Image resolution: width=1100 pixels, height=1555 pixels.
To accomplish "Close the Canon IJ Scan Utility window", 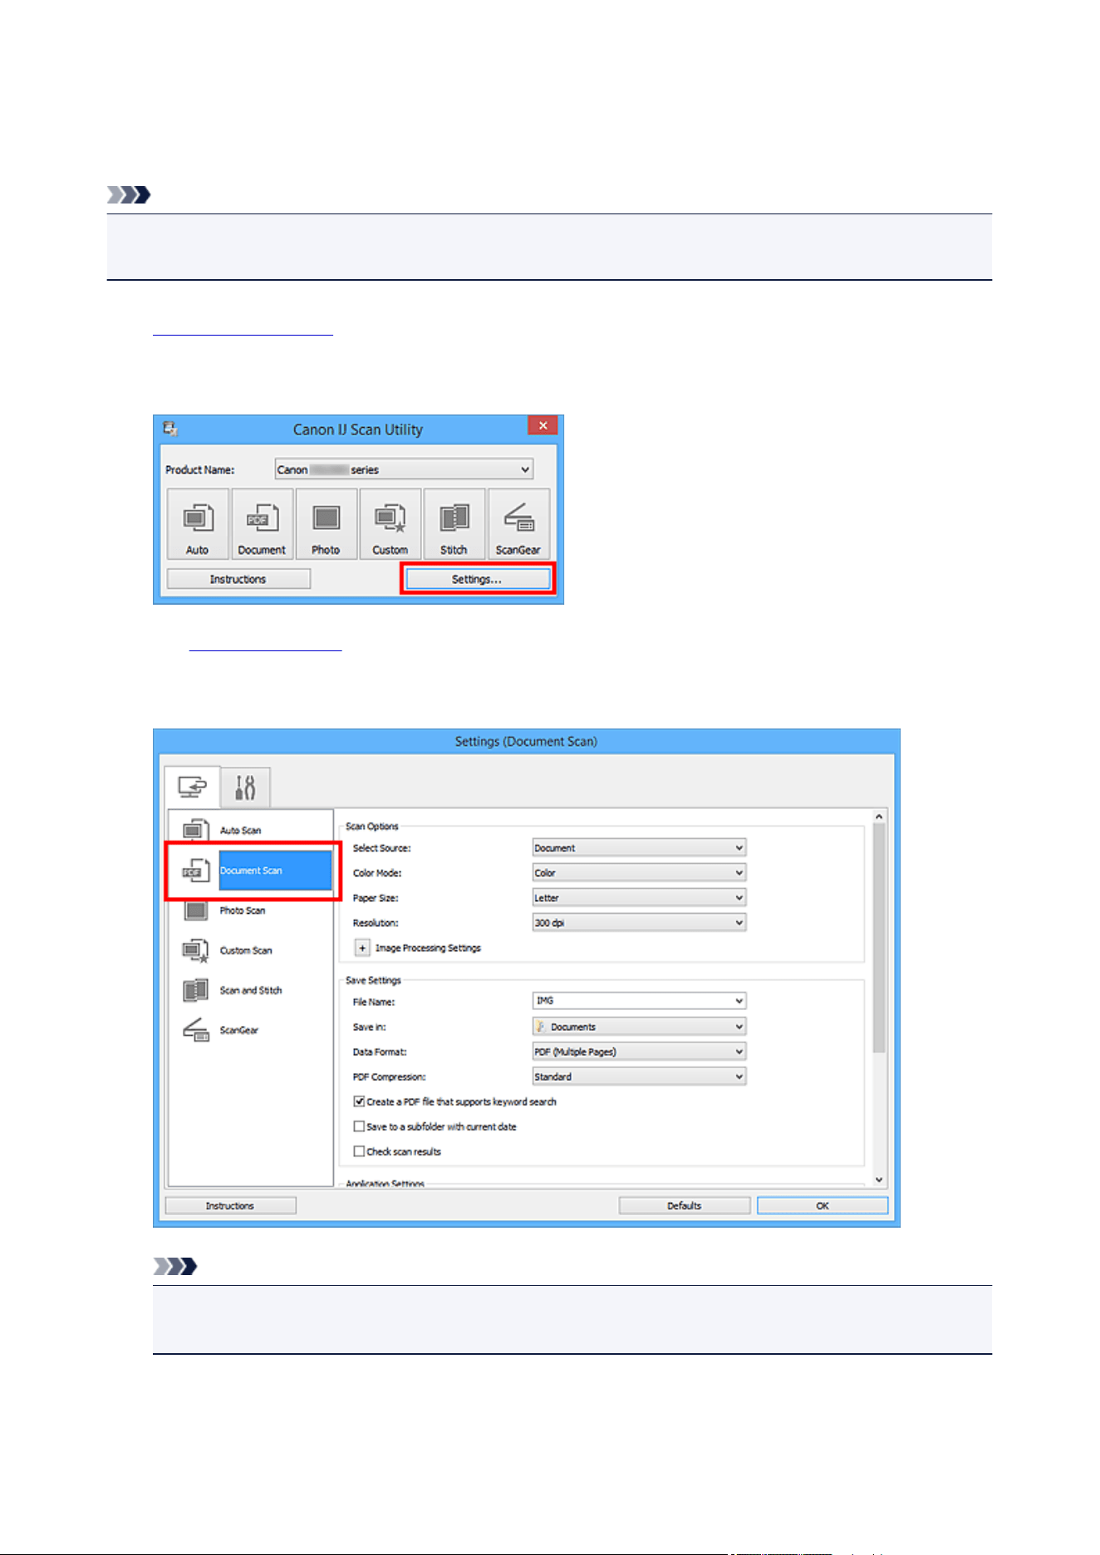I will [x=543, y=425].
